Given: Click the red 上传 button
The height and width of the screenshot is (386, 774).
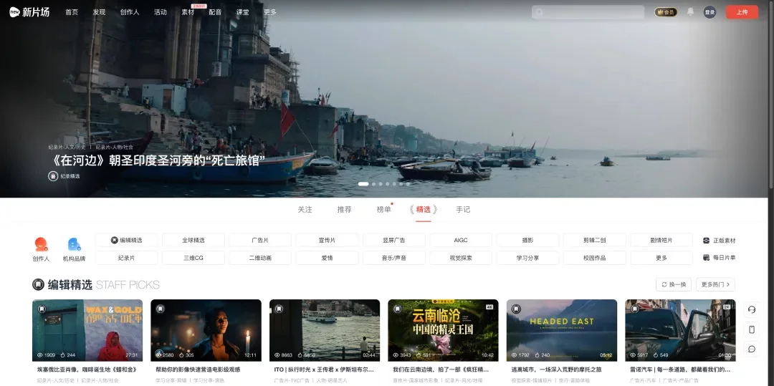Looking at the screenshot, I should [x=742, y=12].
